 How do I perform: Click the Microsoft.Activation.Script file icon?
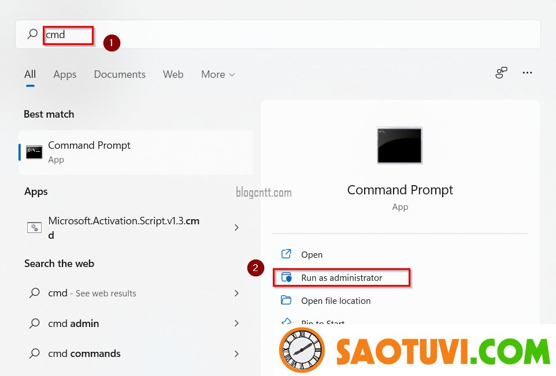point(35,227)
